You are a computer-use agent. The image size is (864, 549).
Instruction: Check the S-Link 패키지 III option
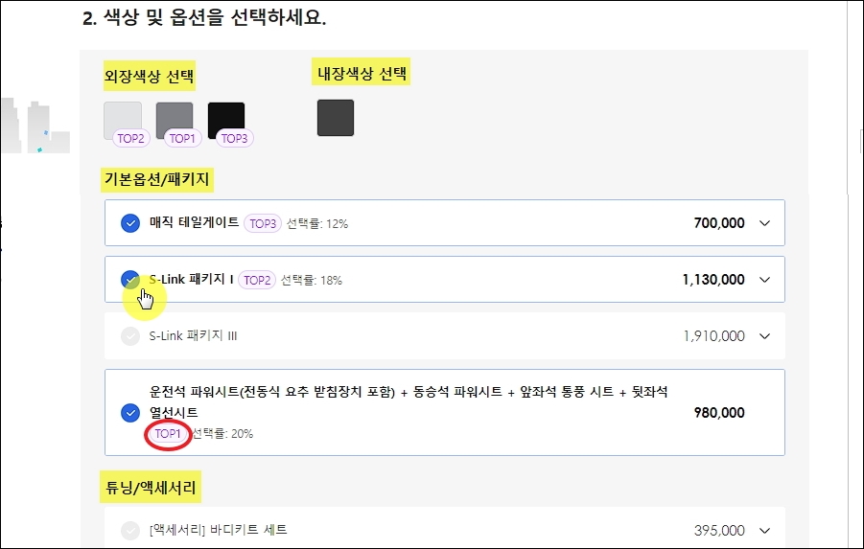[130, 336]
